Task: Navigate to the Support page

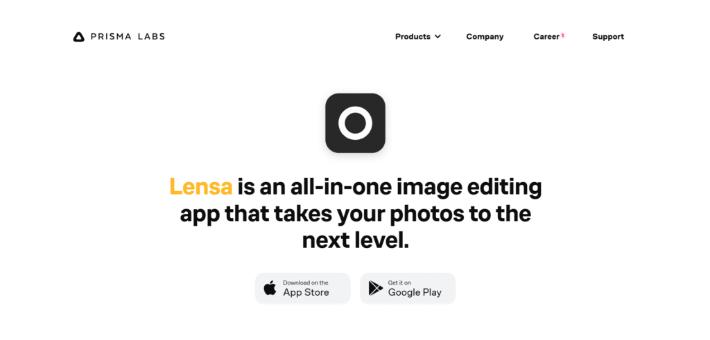Action: click(607, 37)
